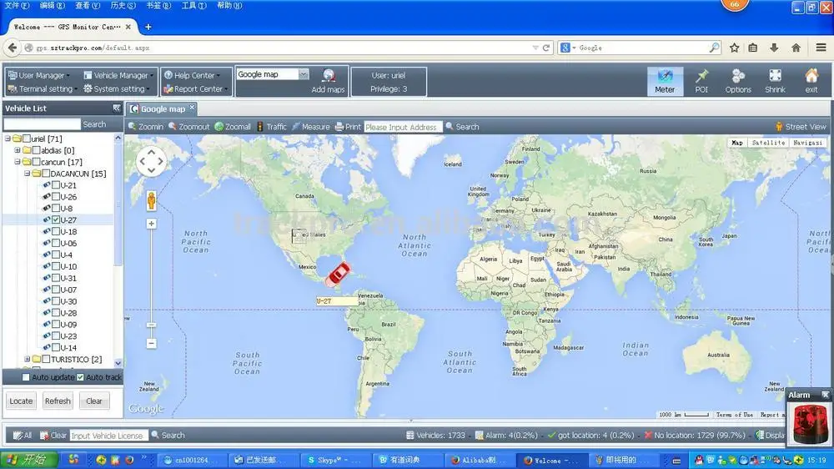834x469 pixels.
Task: Drop the Street View pegman on map
Action: 152,200
